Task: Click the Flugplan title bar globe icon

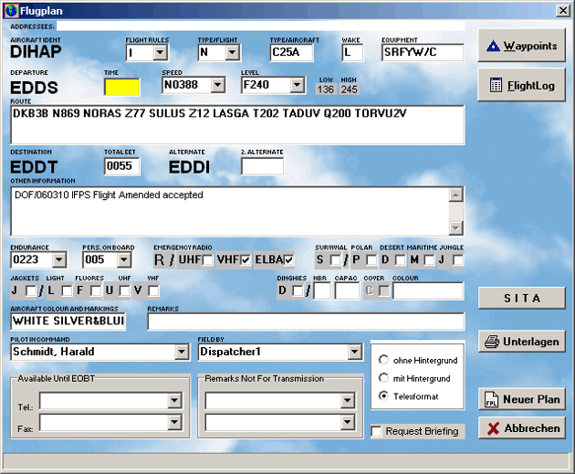Action: pos(11,9)
